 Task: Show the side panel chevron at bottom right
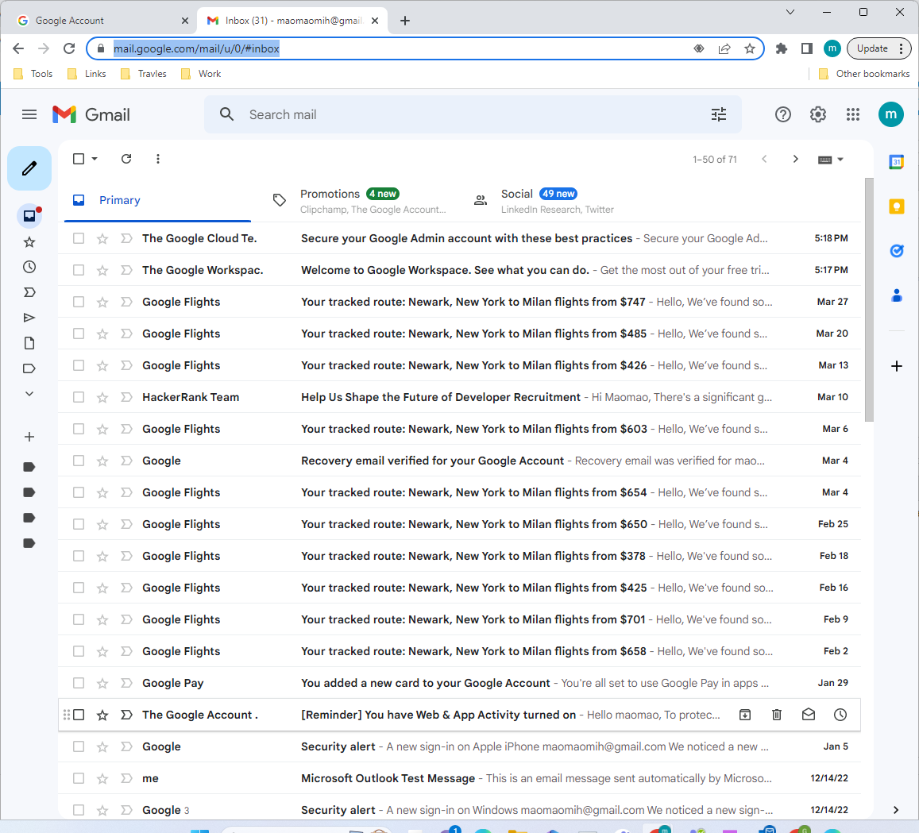pyautogui.click(x=895, y=809)
